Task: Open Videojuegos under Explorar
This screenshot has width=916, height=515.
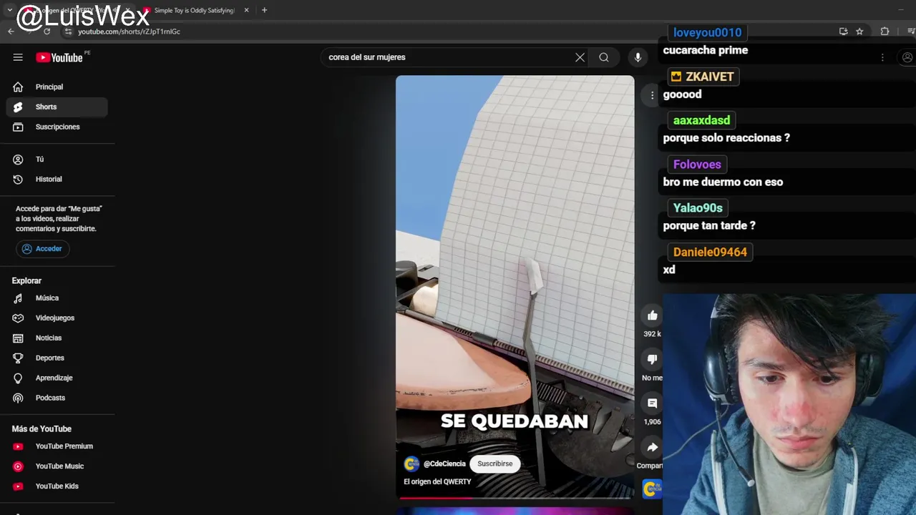Action: click(57, 318)
